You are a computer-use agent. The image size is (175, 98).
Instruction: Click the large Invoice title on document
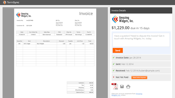point(86,13)
